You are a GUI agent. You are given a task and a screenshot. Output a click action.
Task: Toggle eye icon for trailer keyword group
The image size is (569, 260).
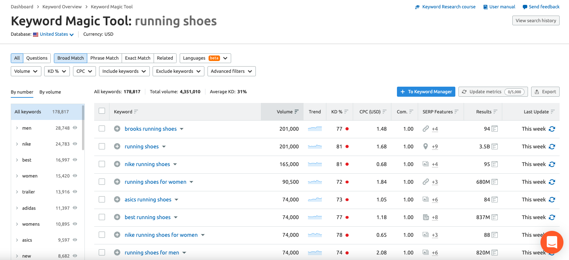75,192
